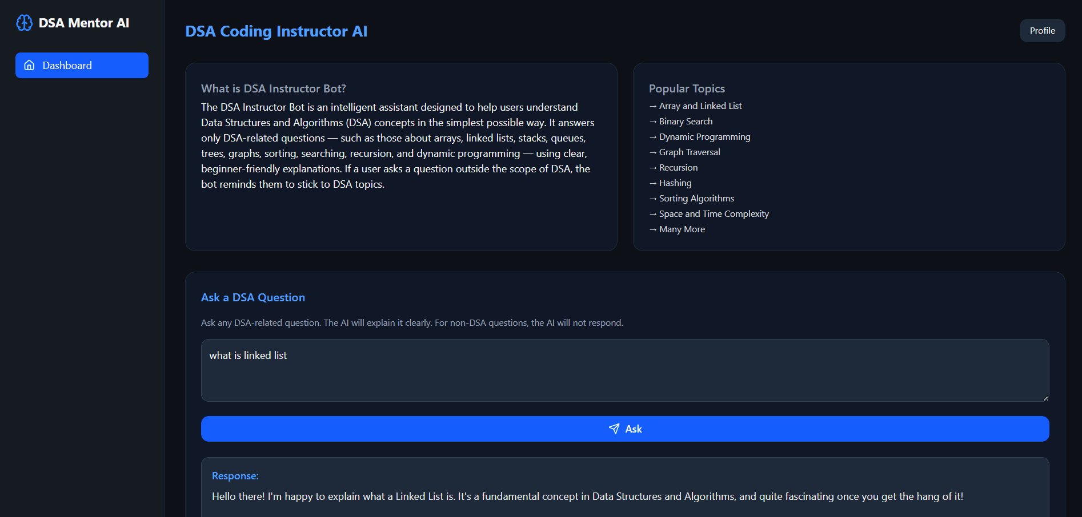Screen dimensions: 1082x517
Task: Click the textarea resize handle corner
Action: point(1045,398)
